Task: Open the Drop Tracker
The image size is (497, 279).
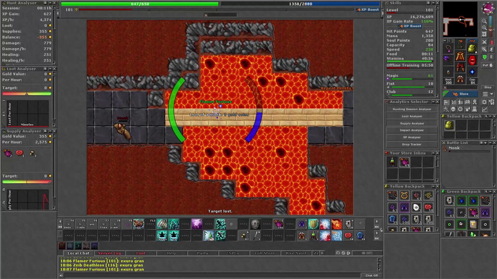Action: (x=412, y=144)
